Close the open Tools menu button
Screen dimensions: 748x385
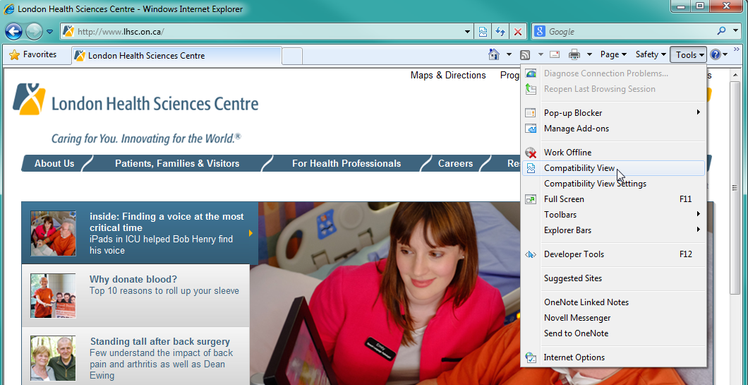coord(689,55)
